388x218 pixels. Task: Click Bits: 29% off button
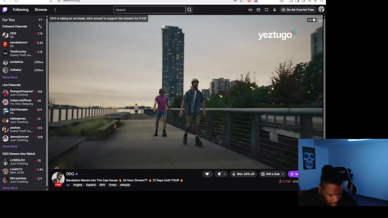tap(243, 174)
